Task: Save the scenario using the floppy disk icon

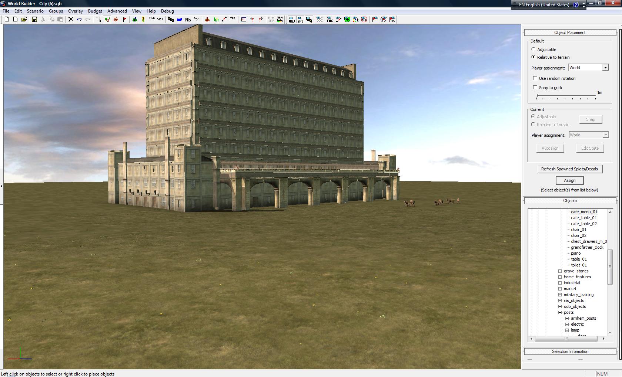Action: pos(34,20)
